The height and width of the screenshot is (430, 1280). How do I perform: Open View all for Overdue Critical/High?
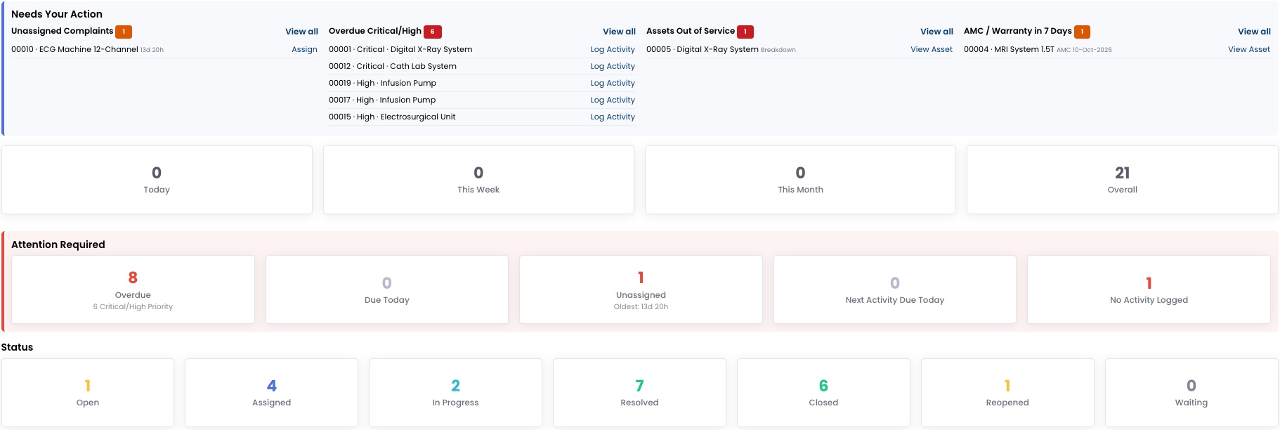[x=619, y=32]
